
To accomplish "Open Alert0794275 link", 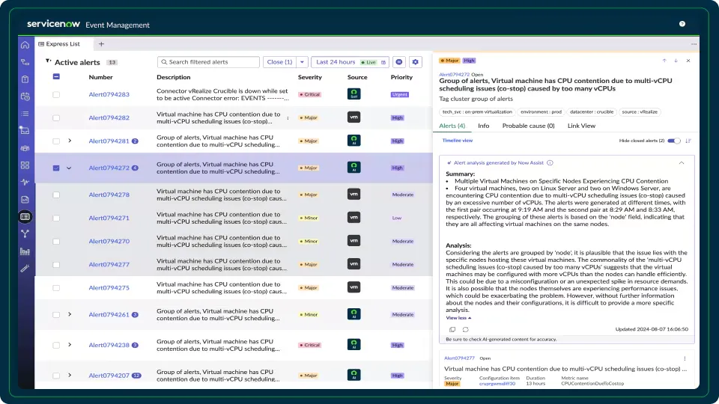I will [109, 287].
